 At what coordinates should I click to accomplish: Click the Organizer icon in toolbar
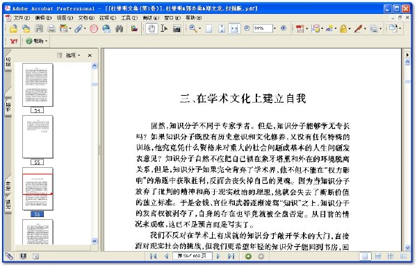click(63, 28)
